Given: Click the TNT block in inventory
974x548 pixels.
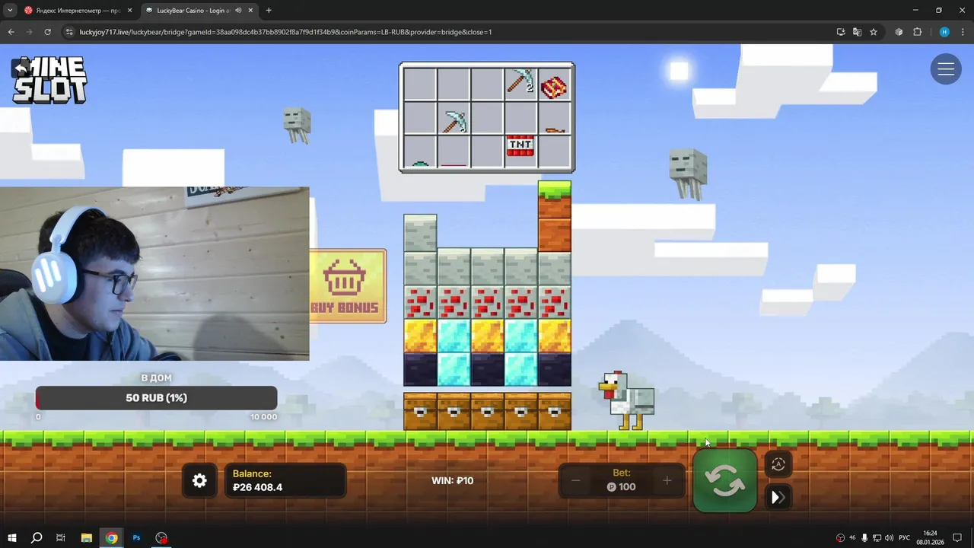Looking at the screenshot, I should [520, 147].
